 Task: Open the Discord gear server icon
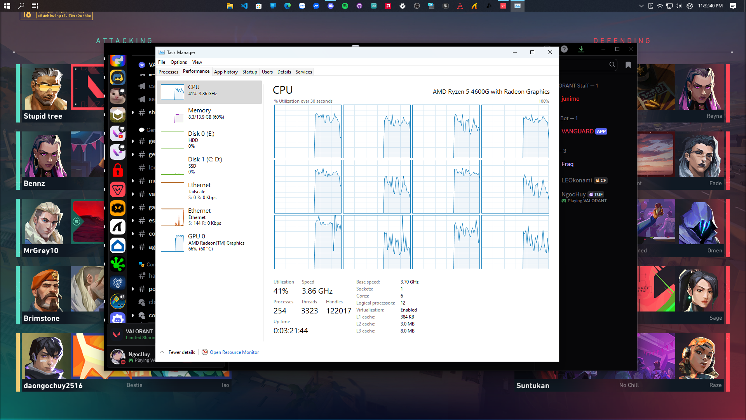tap(118, 318)
